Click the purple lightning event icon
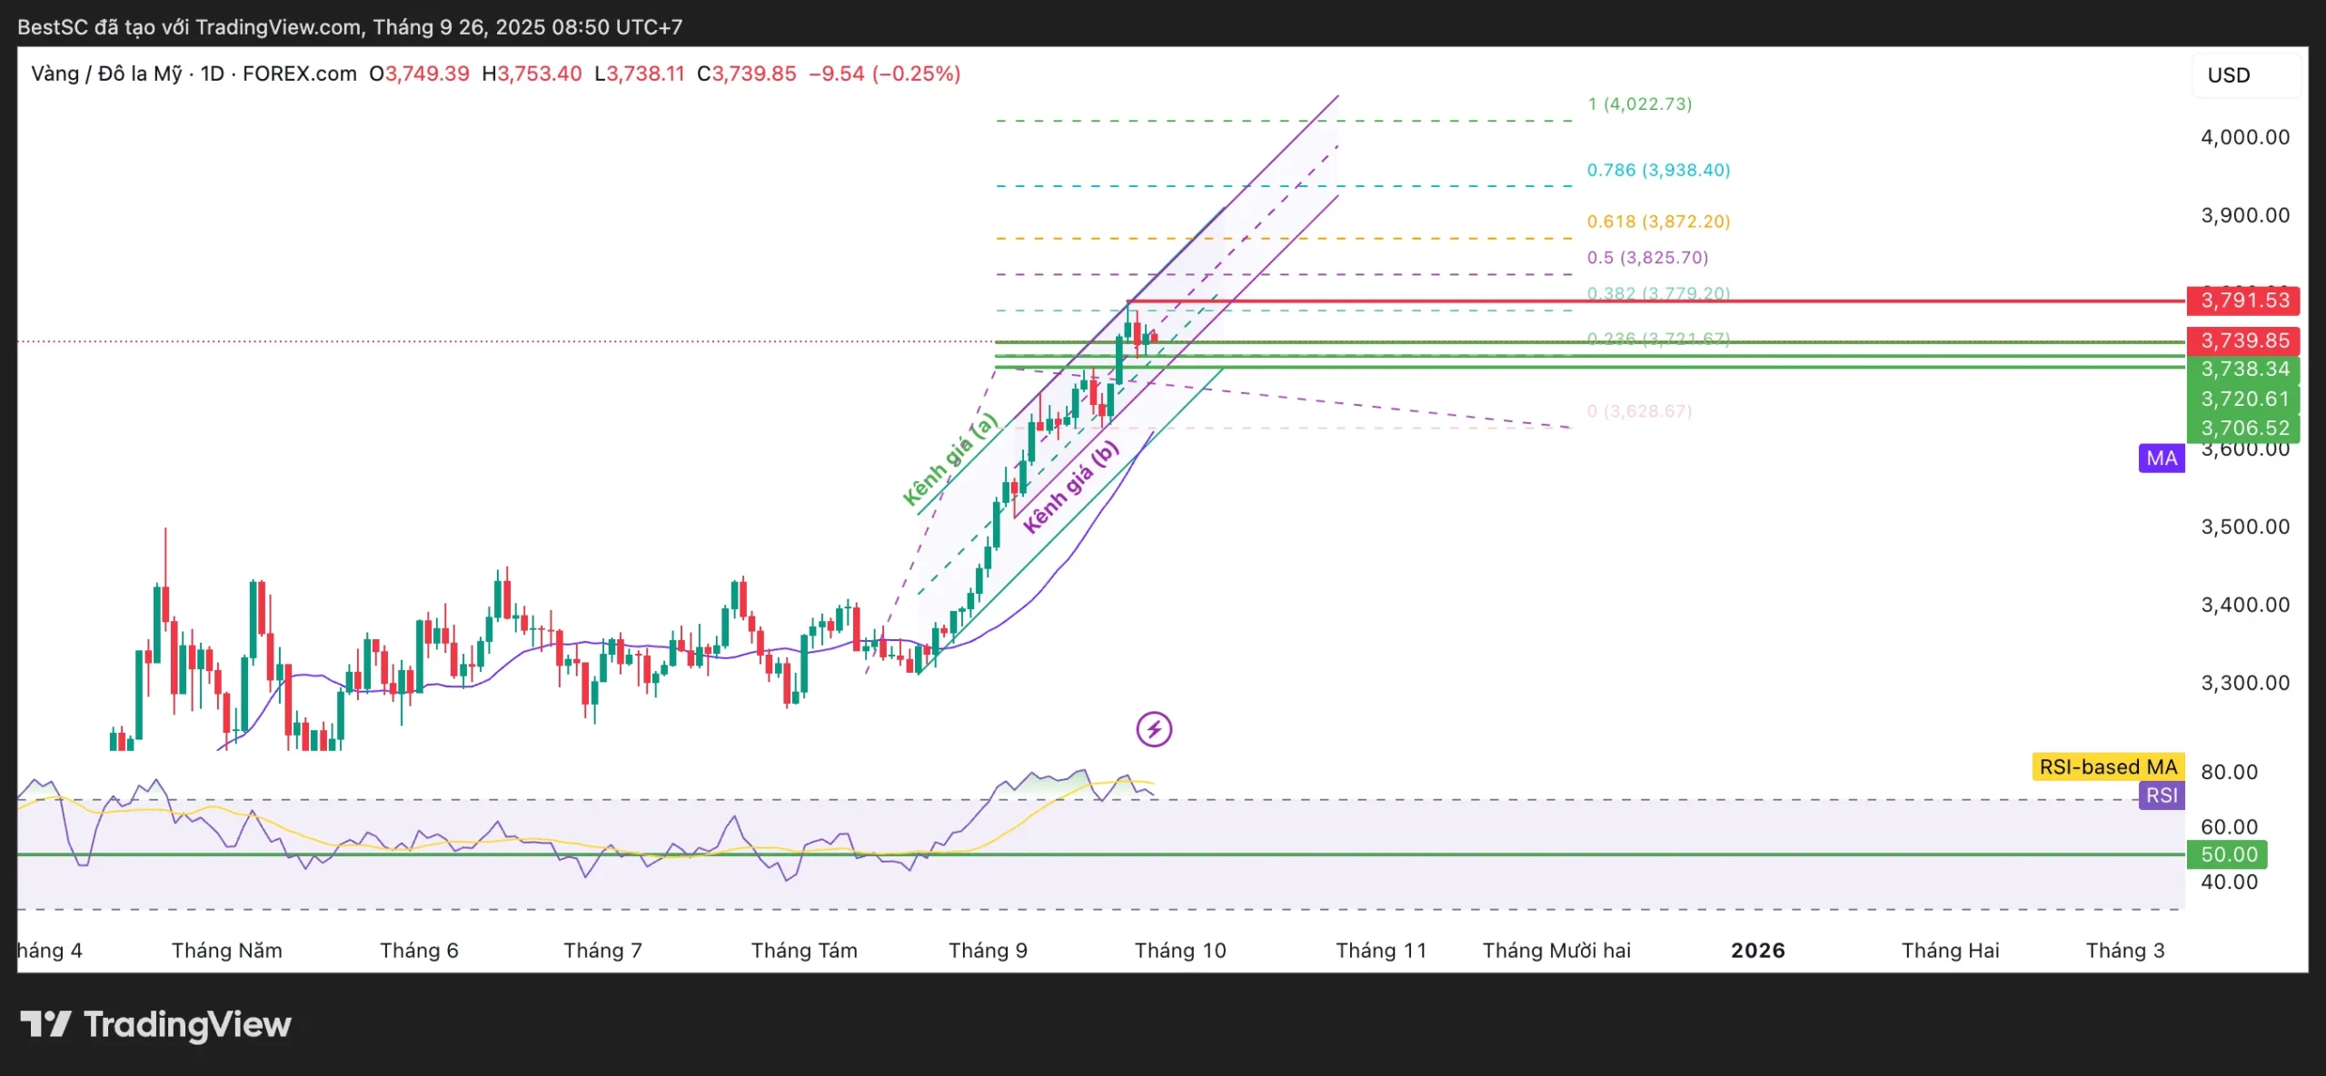This screenshot has height=1076, width=2326. (1154, 729)
